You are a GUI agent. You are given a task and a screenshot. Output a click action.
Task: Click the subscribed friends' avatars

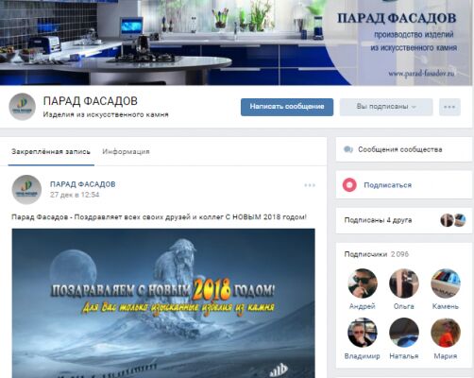(x=453, y=220)
